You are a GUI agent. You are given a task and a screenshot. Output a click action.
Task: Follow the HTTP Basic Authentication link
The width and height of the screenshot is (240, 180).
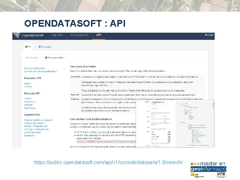[x=91, y=132]
